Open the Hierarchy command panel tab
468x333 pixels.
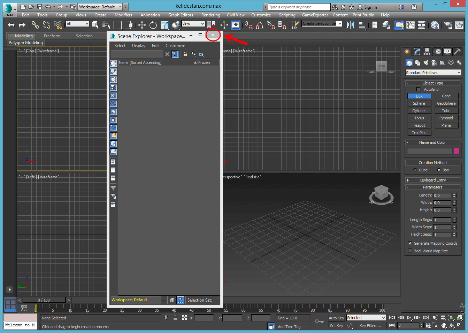click(x=427, y=52)
